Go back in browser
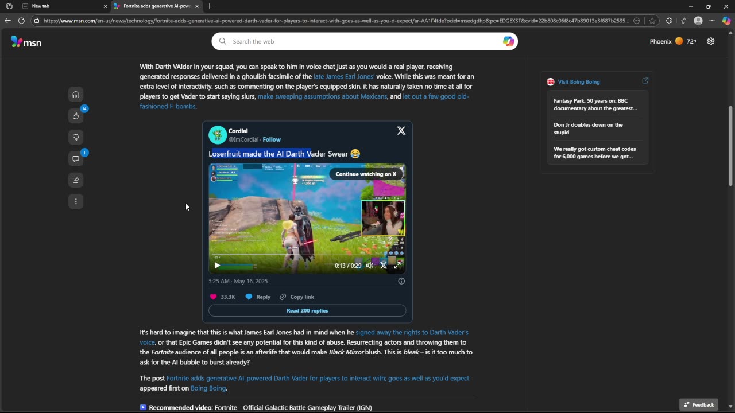The image size is (735, 413). (x=7, y=21)
